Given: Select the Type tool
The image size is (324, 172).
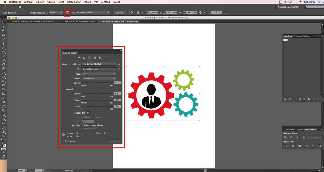Looking at the screenshot, I should [4, 44].
